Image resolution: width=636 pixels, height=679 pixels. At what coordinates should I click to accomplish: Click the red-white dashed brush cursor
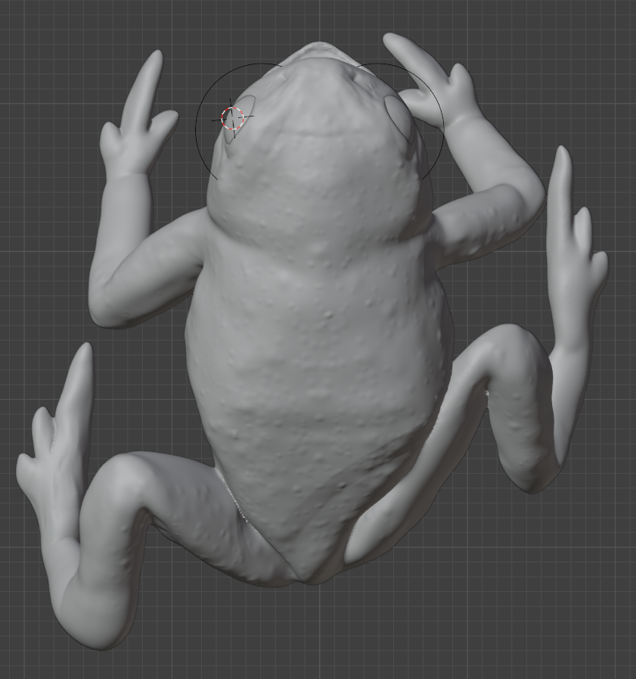pyautogui.click(x=233, y=118)
